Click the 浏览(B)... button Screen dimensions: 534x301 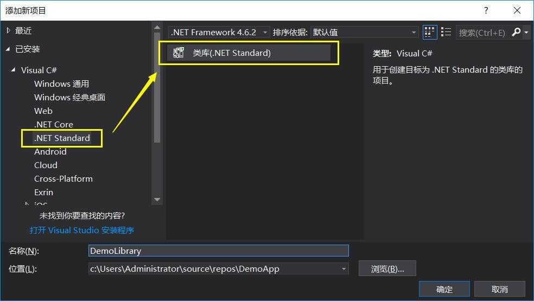[387, 269]
